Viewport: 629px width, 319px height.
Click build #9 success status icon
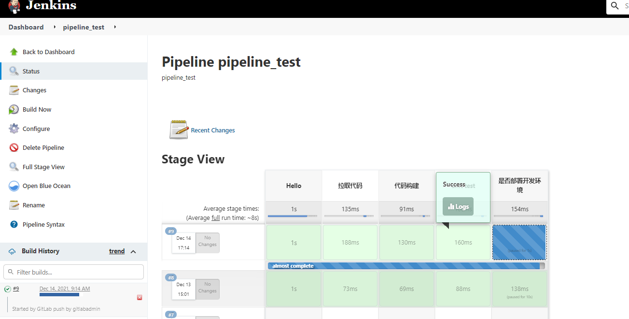pyautogui.click(x=7, y=289)
